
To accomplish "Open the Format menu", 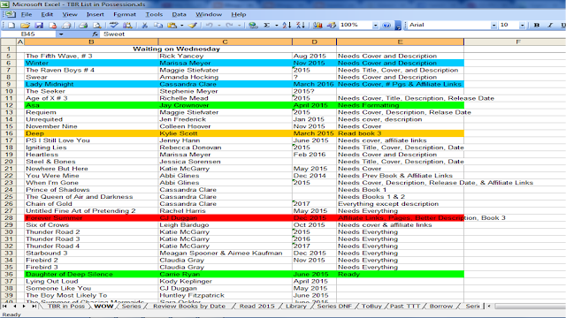I will point(125,14).
